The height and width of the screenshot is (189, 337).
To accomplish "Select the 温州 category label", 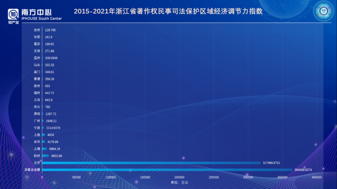I will (37, 58).
